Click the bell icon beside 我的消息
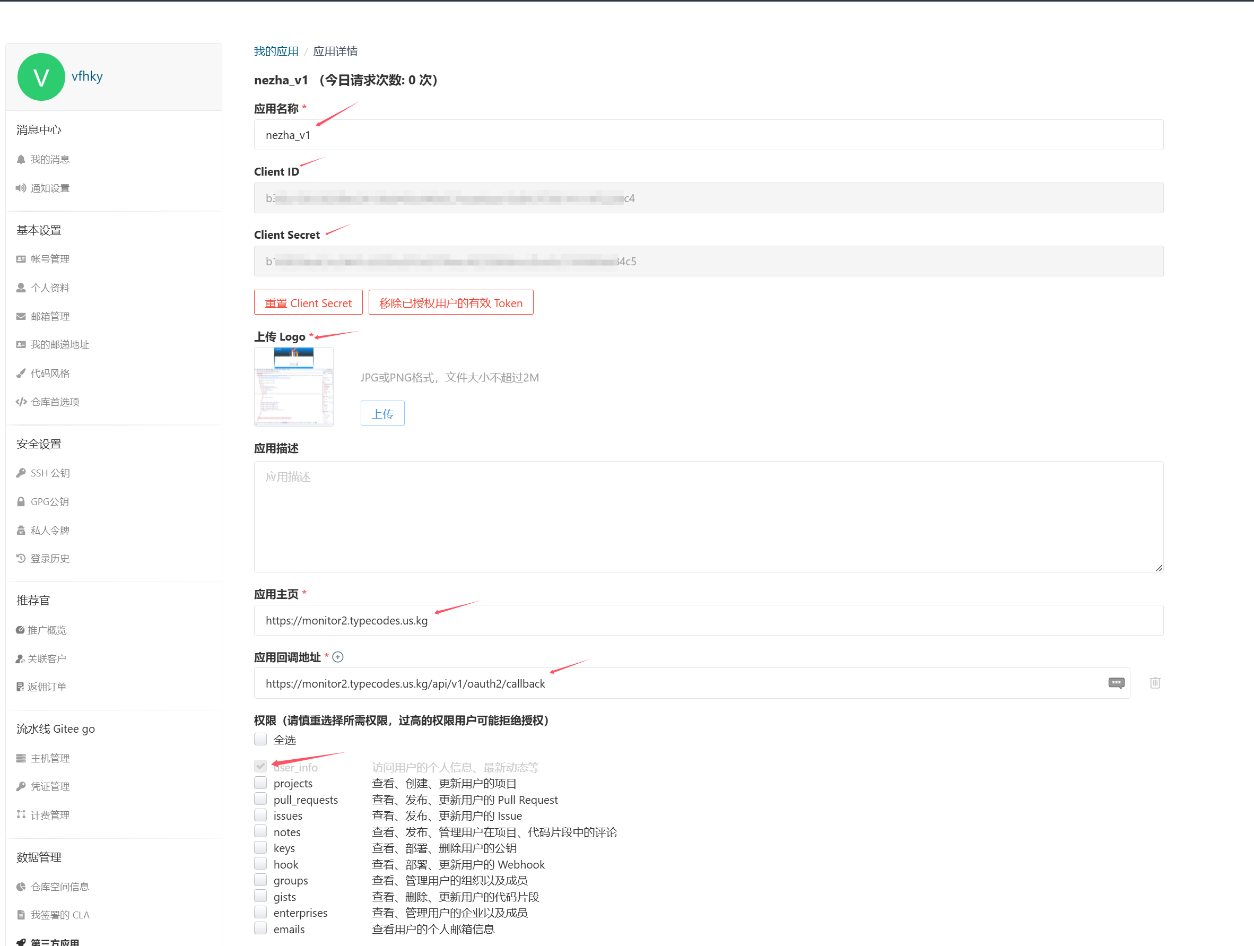 [x=21, y=159]
